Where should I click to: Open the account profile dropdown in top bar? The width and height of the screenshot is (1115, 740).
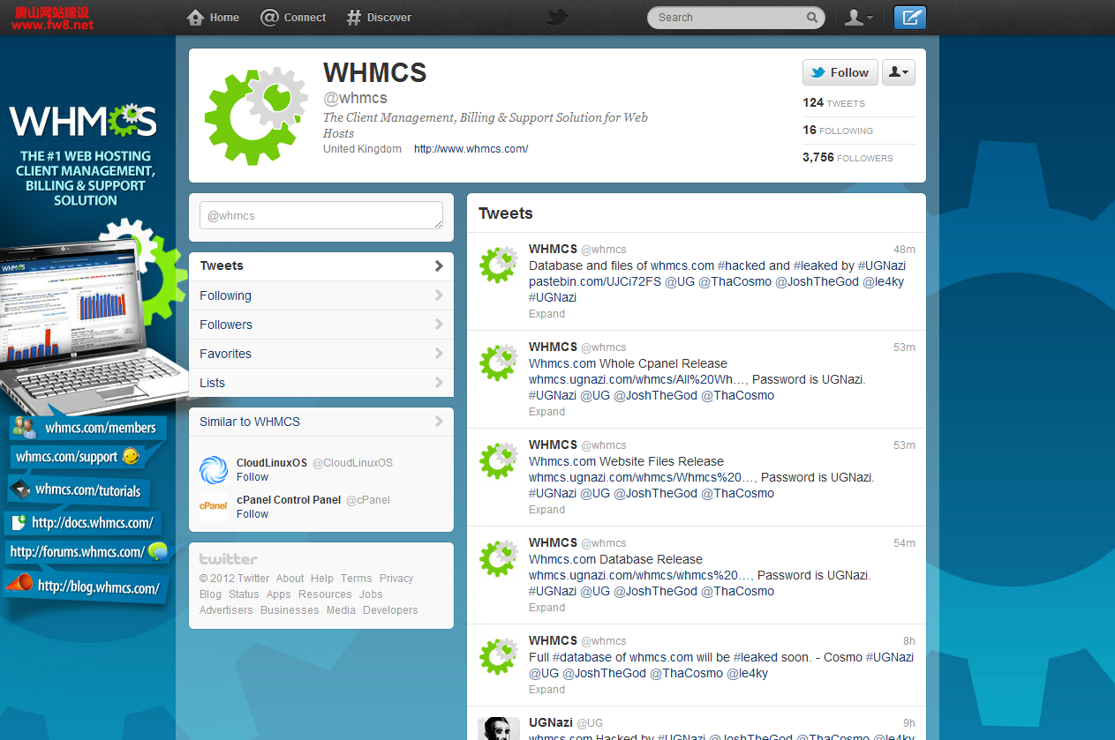[858, 18]
